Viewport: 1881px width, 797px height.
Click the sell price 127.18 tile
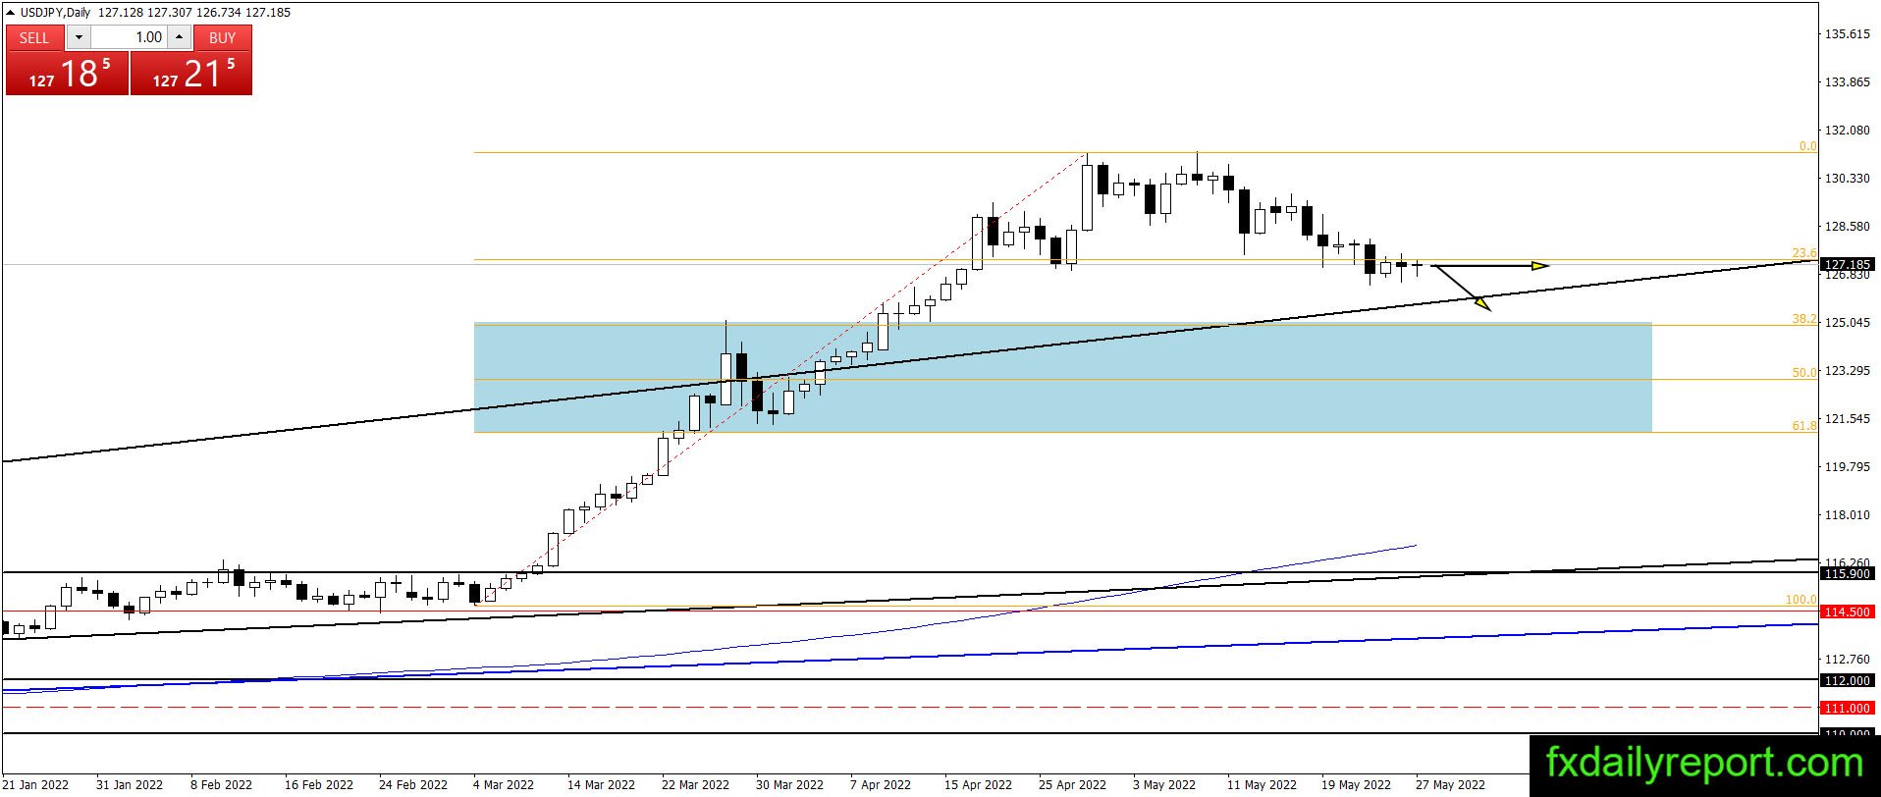coord(67,73)
